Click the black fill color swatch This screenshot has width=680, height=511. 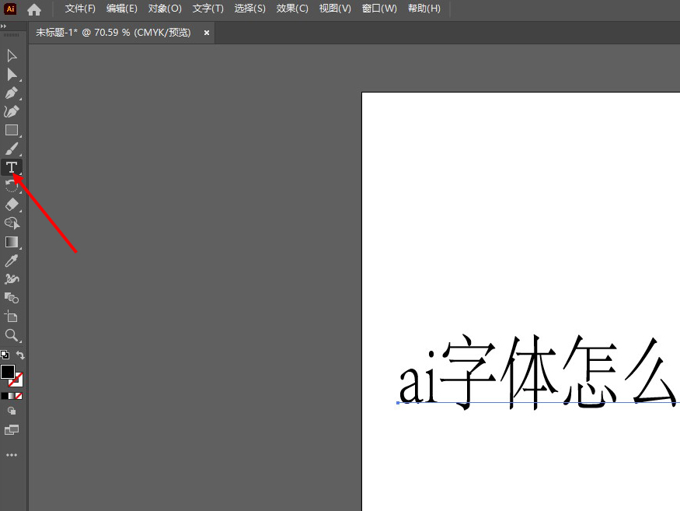(x=8, y=372)
